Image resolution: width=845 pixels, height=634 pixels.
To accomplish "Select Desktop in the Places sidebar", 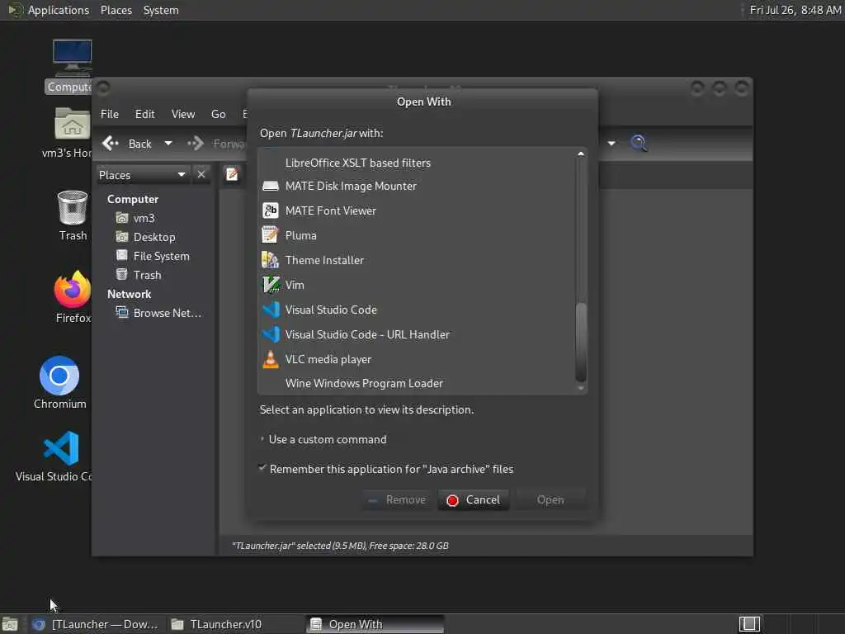I will (x=145, y=237).
